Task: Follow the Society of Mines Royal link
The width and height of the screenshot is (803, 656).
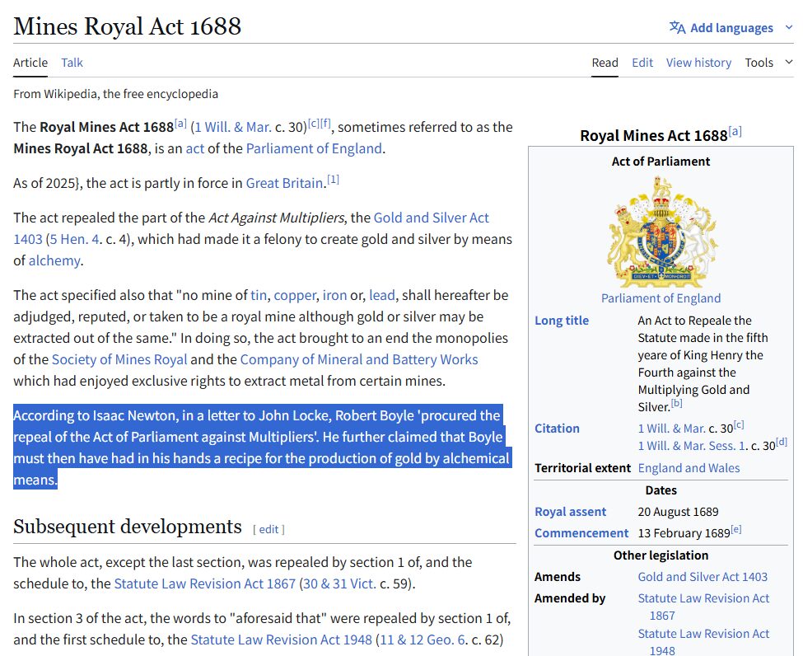Action: pyautogui.click(x=119, y=359)
